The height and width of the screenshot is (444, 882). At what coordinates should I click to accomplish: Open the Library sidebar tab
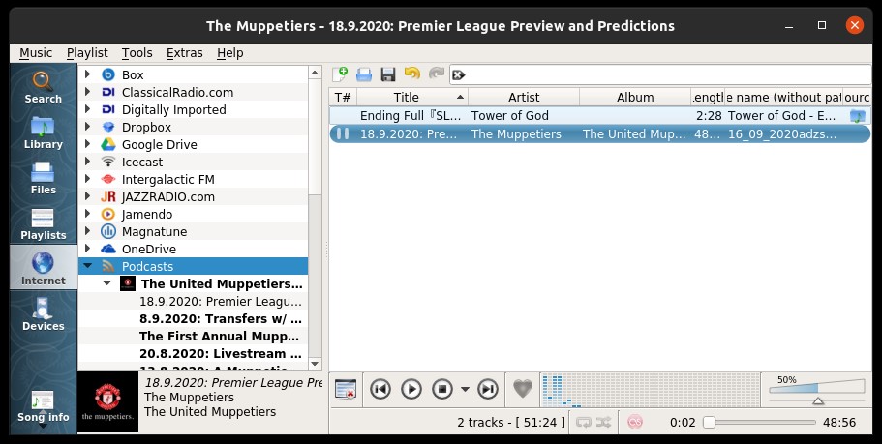pos(43,133)
